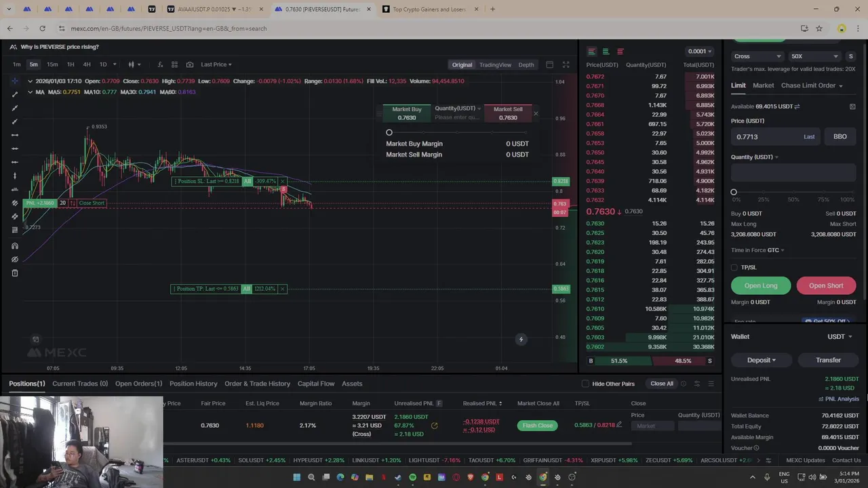Select the crosshair cursor tool
868x488 pixels.
coord(15,81)
